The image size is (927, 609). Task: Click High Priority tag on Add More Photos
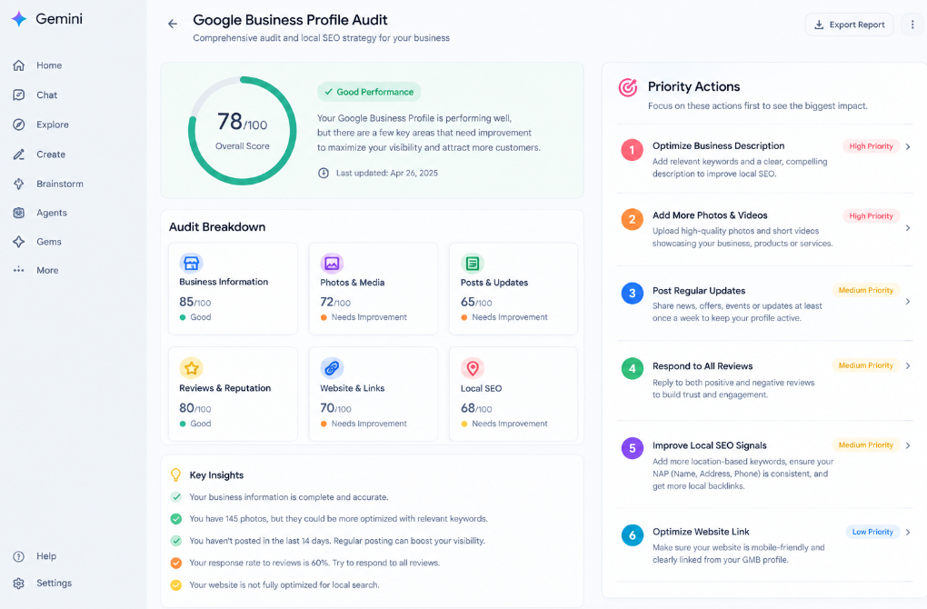click(x=871, y=216)
